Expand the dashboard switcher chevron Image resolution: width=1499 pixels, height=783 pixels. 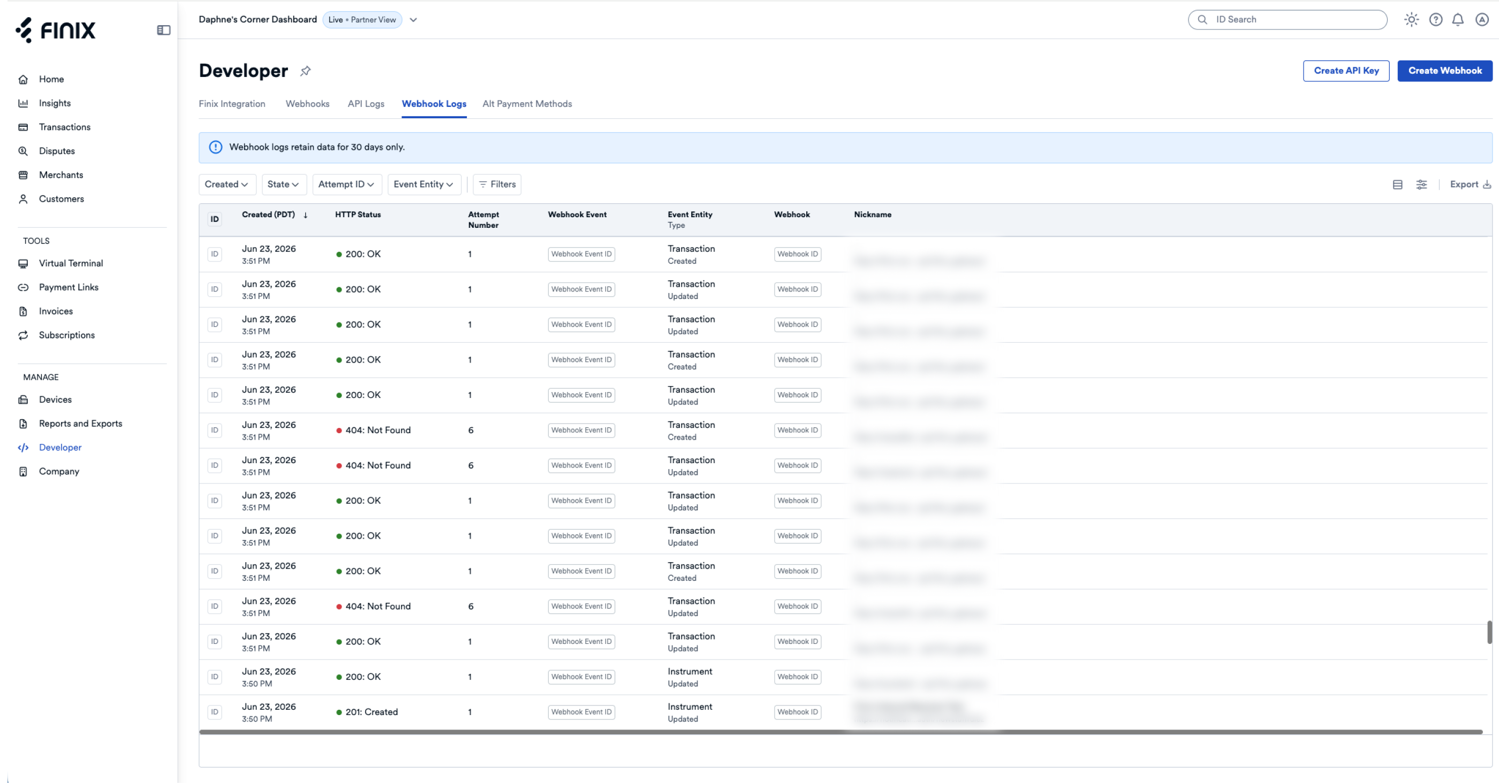click(413, 20)
